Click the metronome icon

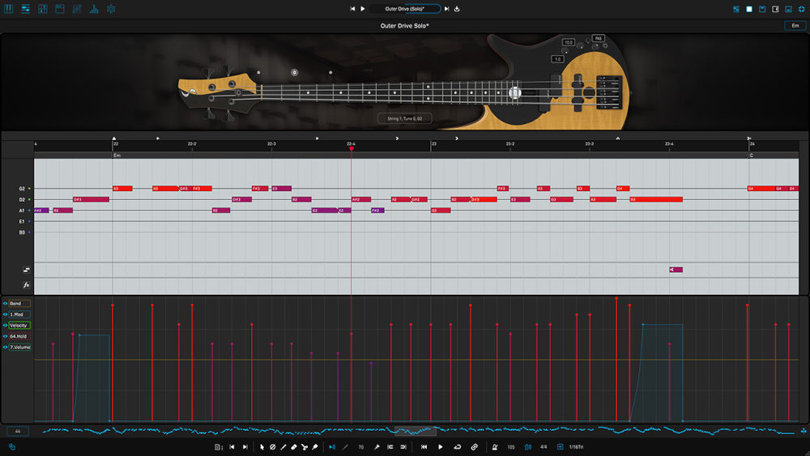494,447
